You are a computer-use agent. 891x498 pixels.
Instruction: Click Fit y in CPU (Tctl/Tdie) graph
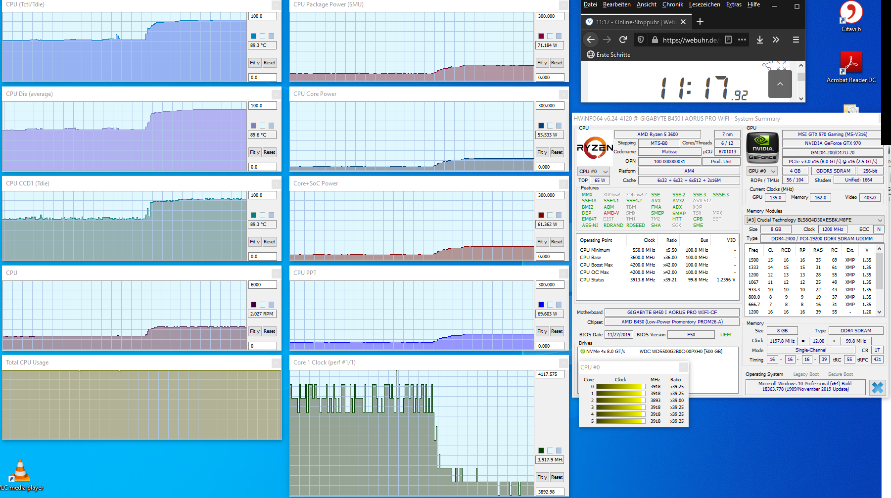click(255, 63)
